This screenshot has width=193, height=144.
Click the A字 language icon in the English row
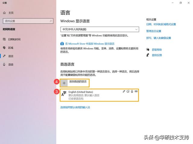pyautogui.click(x=64, y=94)
